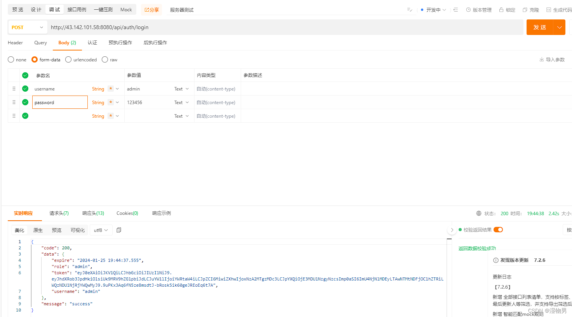Screen dimensions: 572x317
Task: Uncheck the username parameter checkbox
Action: [25, 89]
